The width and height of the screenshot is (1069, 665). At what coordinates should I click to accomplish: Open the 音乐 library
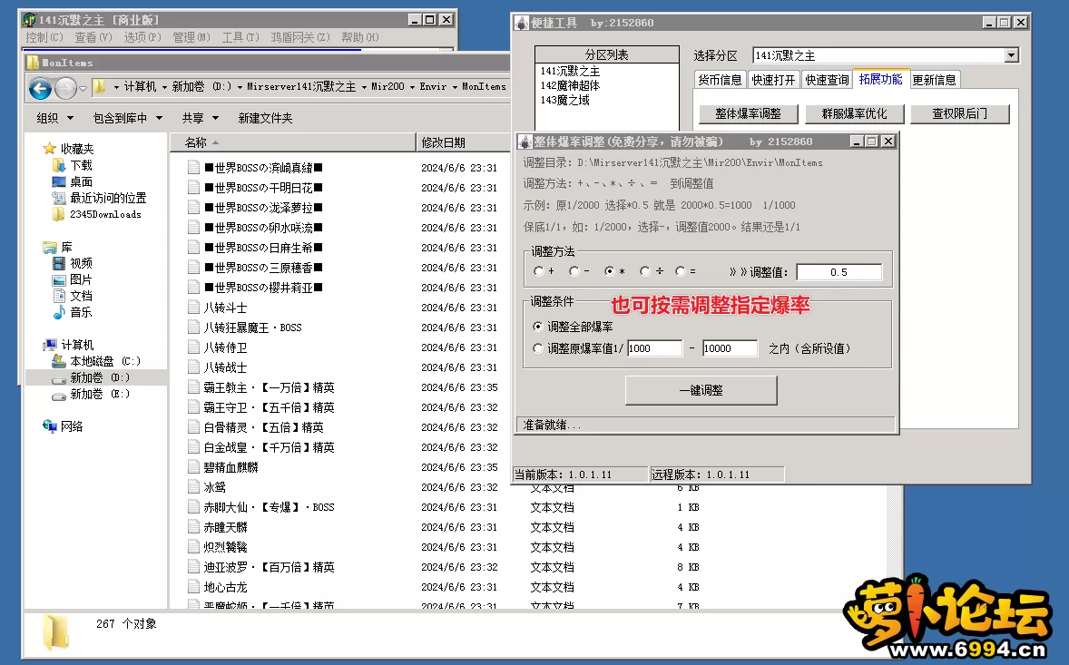[x=81, y=312]
